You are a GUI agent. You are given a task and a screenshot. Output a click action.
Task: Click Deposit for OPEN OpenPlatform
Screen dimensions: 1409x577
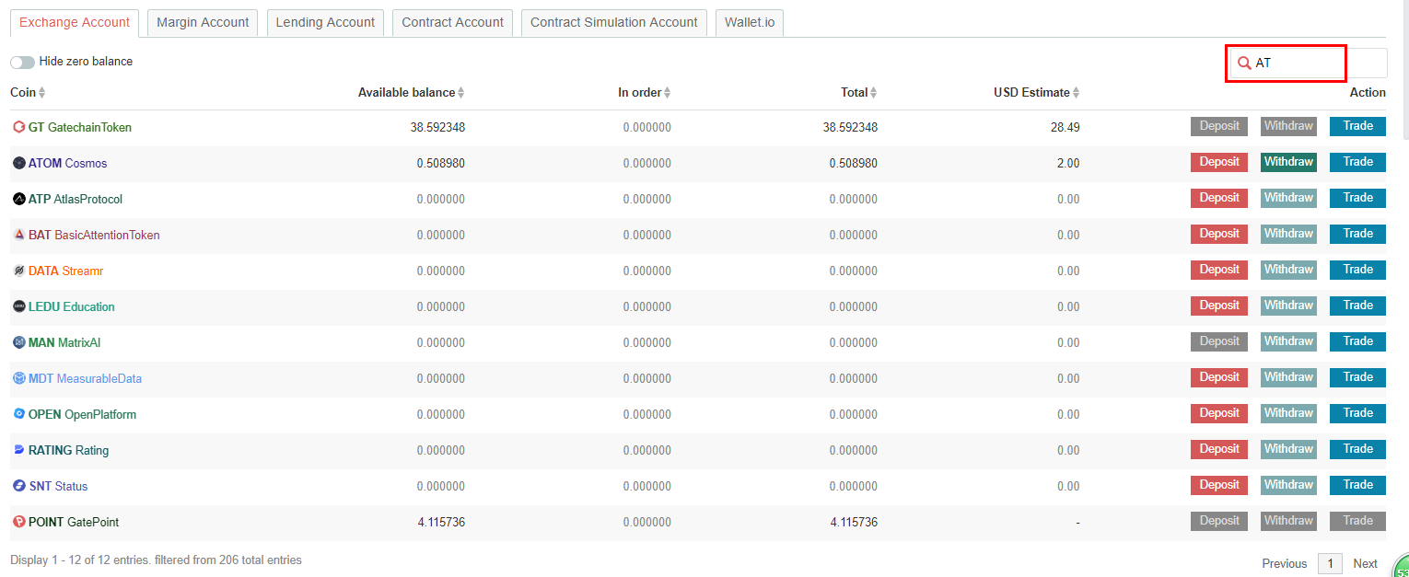[1219, 413]
